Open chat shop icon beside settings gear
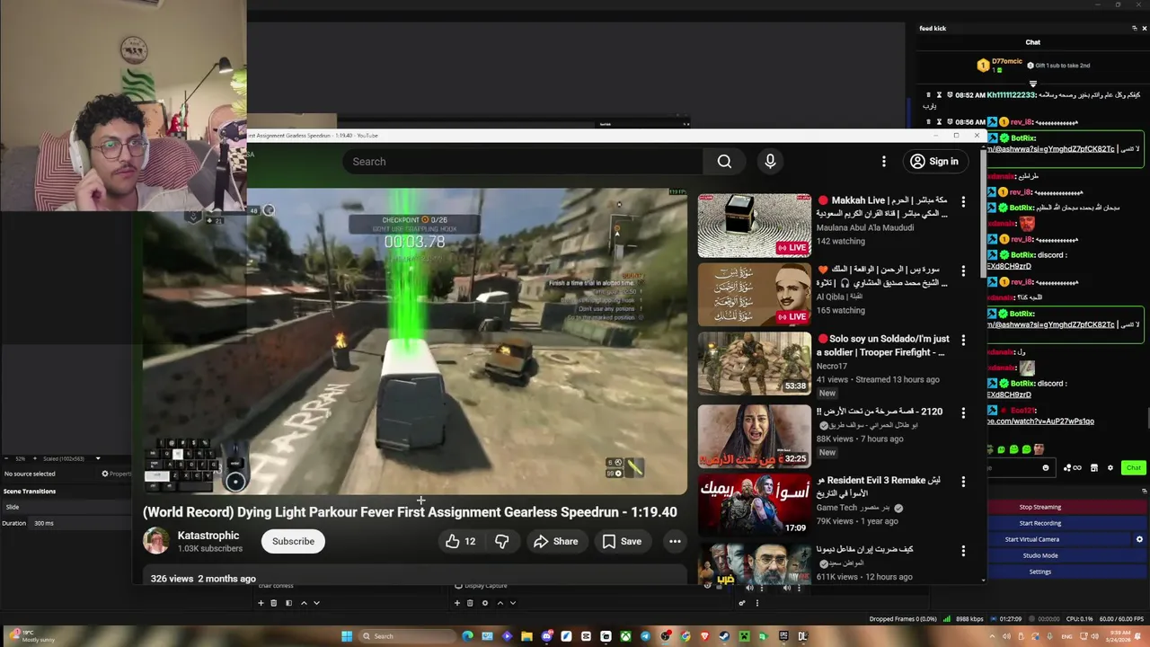Image resolution: width=1150 pixels, height=647 pixels. [x=1094, y=467]
